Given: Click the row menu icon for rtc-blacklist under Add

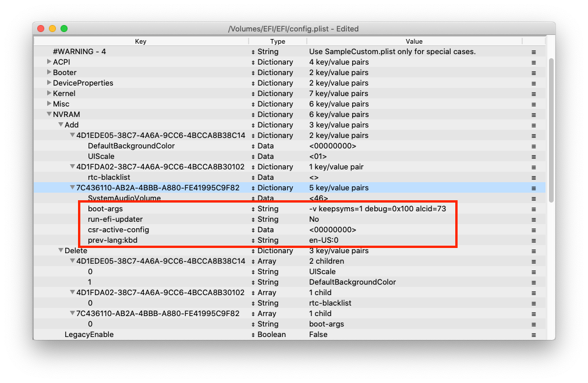Looking at the screenshot, I should click(x=533, y=178).
